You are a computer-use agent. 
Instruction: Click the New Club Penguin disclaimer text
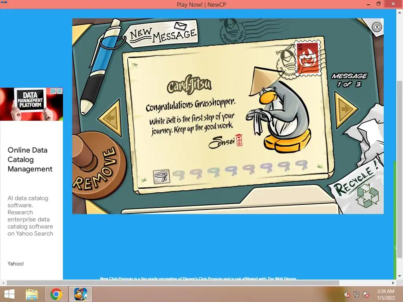tap(198, 278)
